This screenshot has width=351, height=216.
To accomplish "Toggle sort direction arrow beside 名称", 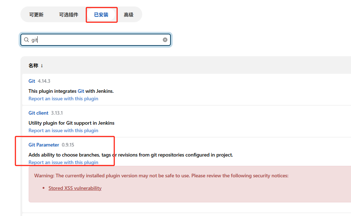I will point(42,66).
